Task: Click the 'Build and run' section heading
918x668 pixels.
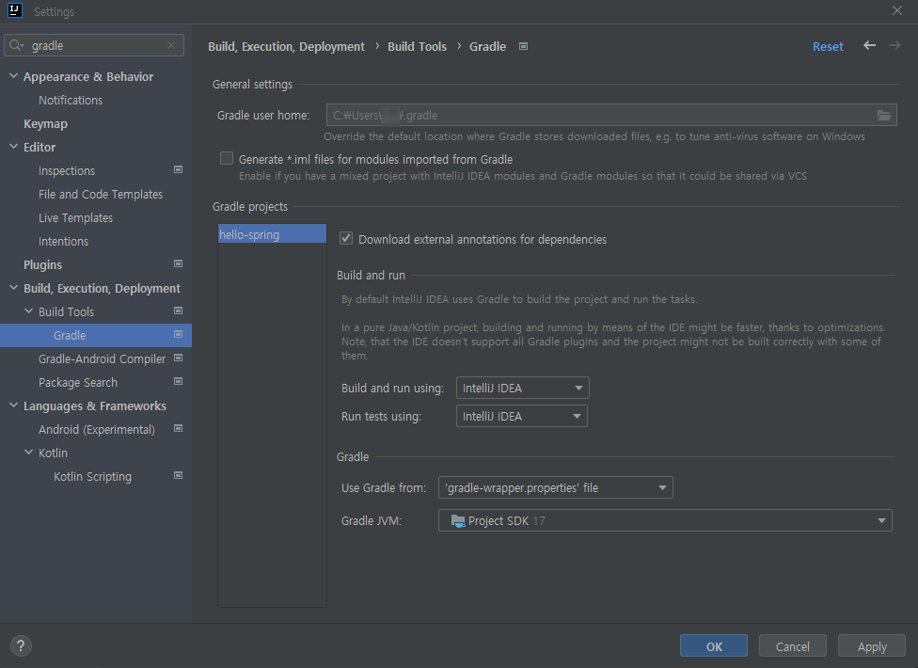Action: click(x=371, y=275)
